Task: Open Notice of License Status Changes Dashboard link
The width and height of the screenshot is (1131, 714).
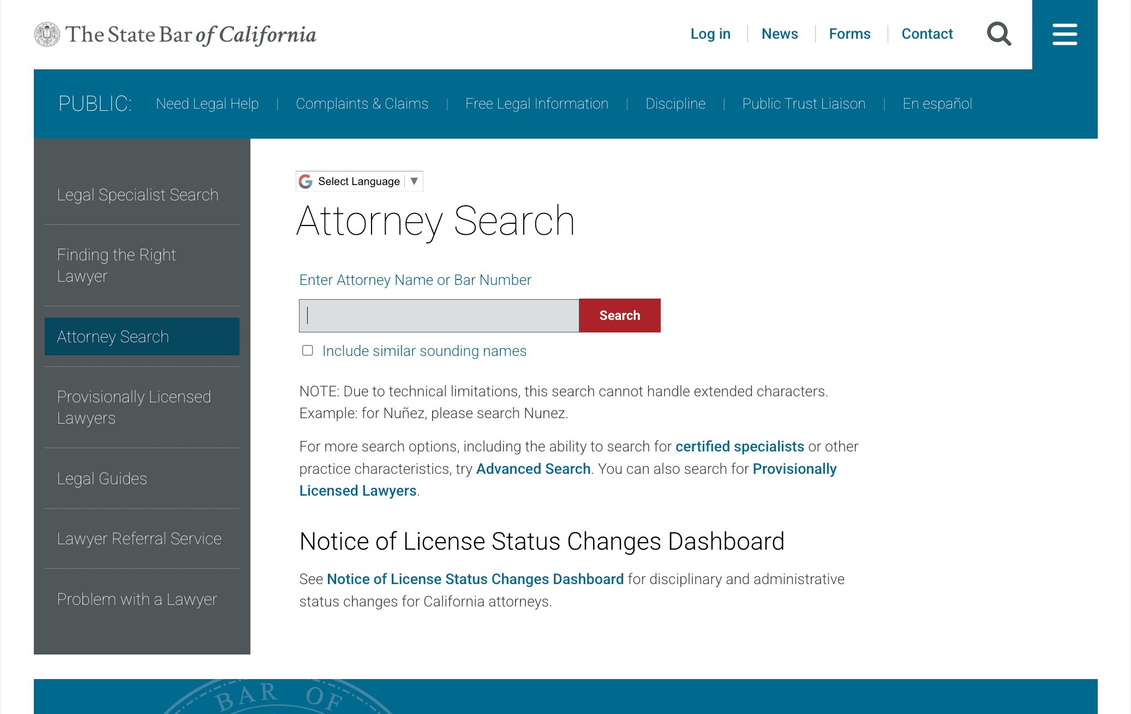Action: (x=475, y=579)
